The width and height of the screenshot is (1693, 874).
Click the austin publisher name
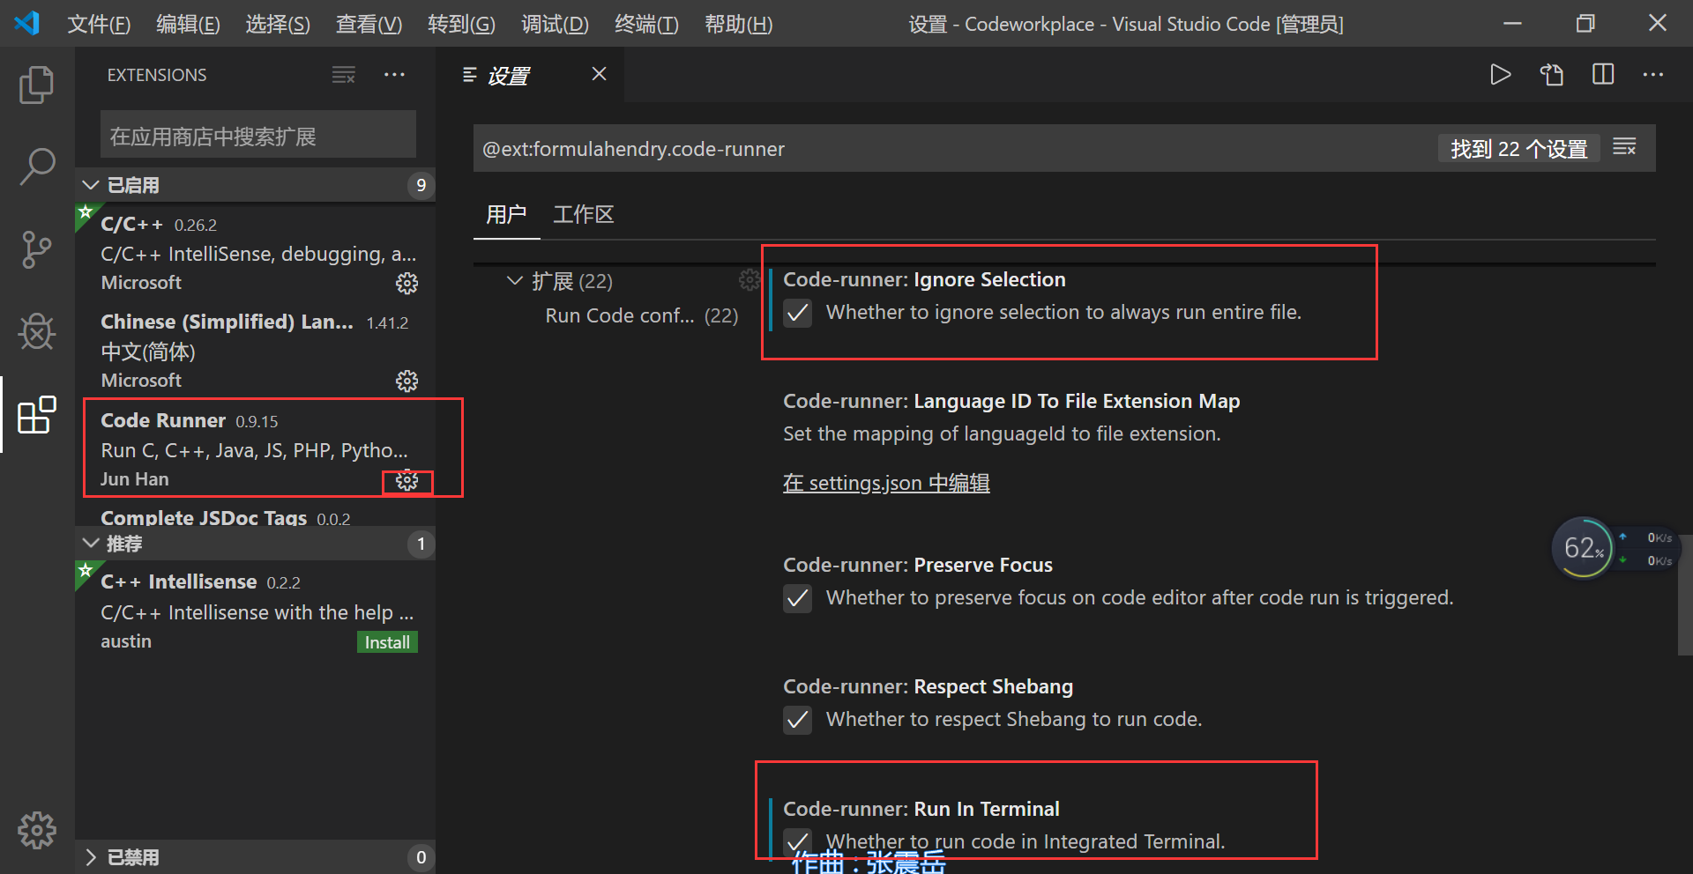point(126,641)
